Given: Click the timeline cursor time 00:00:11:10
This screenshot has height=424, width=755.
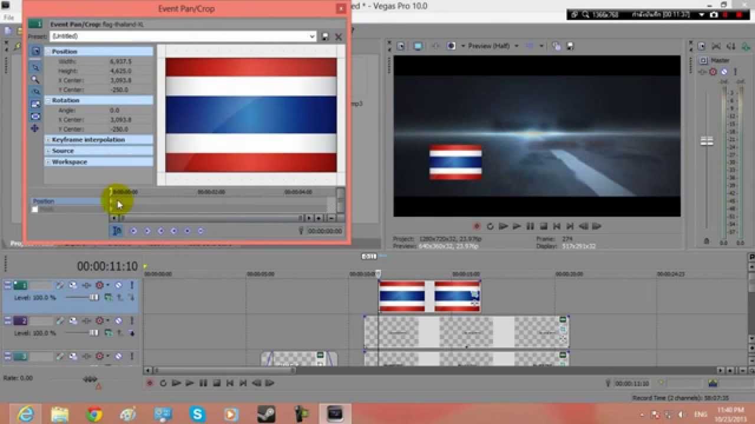Looking at the screenshot, I should [107, 267].
